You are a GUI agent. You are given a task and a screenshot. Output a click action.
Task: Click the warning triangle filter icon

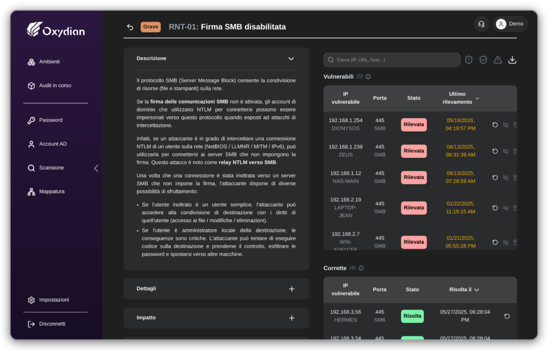tap(498, 60)
